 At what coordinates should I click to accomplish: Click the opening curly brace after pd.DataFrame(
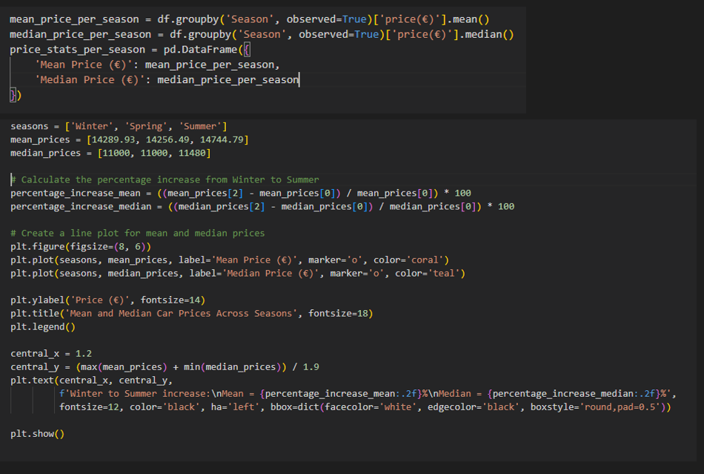pyautogui.click(x=247, y=50)
